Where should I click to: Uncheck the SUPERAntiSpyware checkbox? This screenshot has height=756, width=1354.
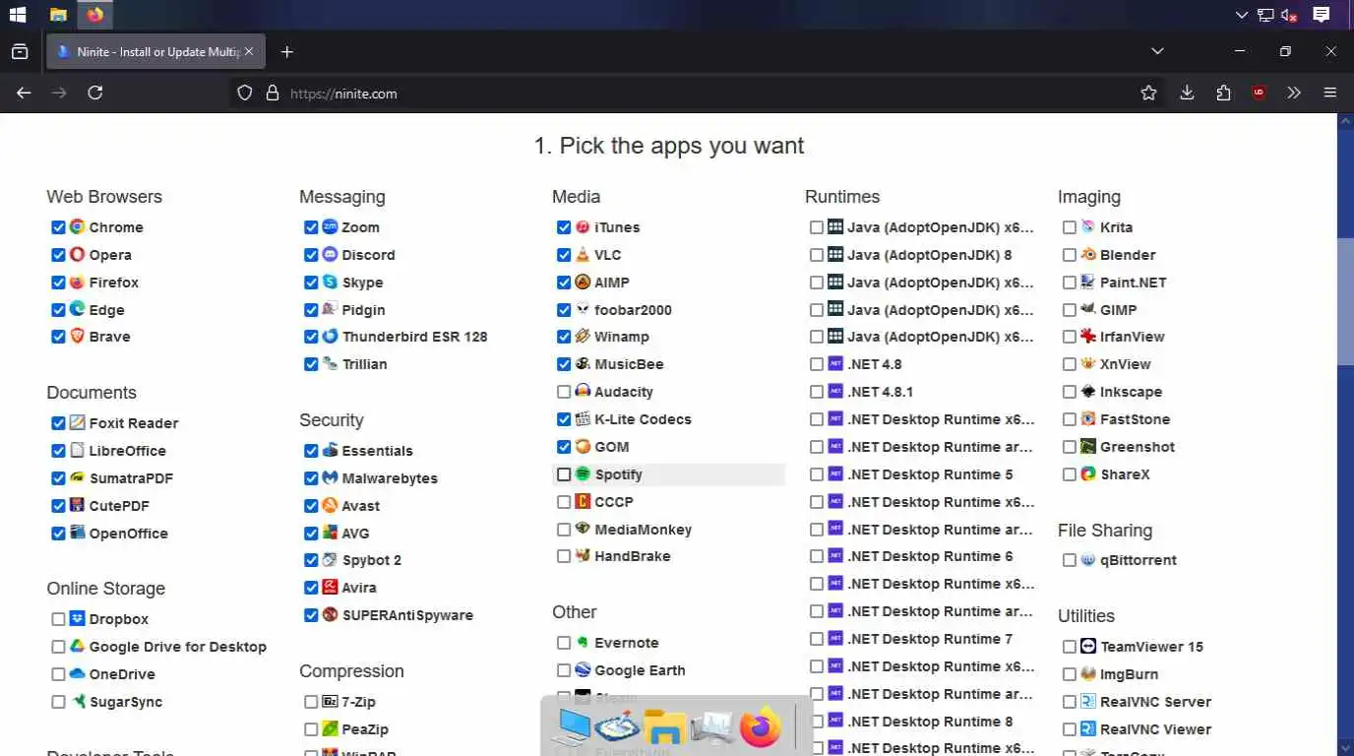pos(311,615)
